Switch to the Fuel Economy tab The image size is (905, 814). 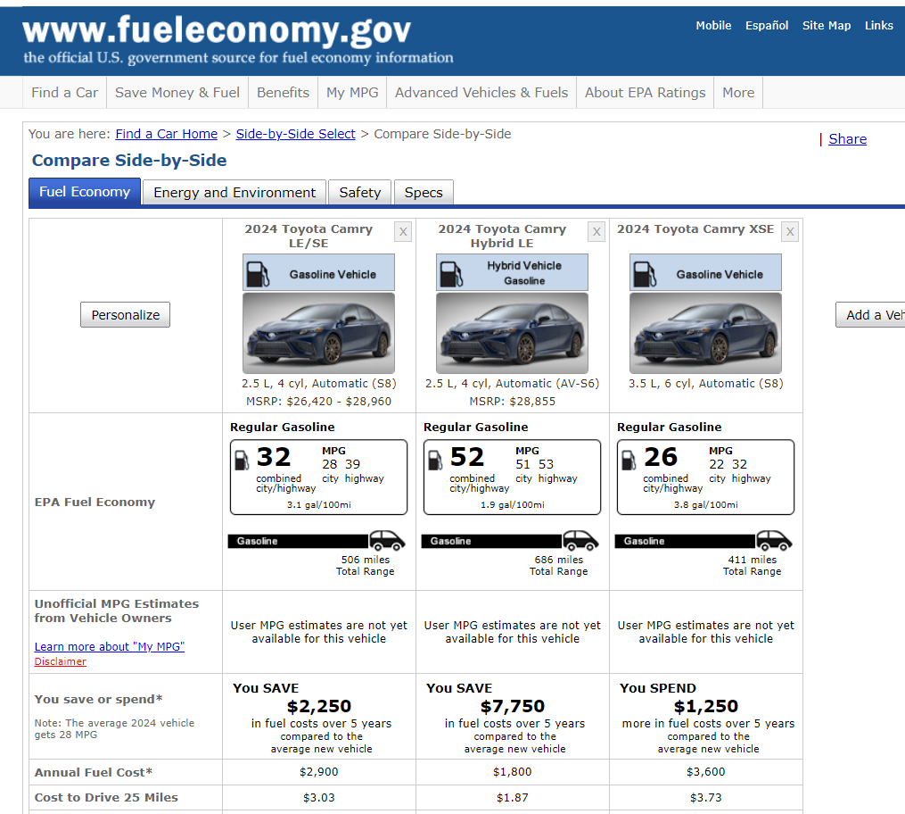85,192
